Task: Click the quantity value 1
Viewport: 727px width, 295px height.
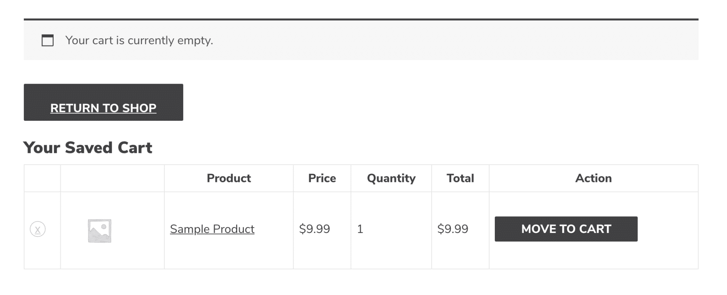Action: click(360, 229)
